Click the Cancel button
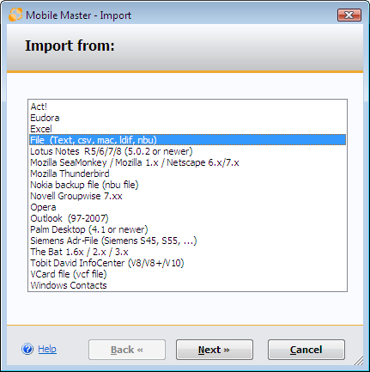The height and width of the screenshot is (372, 370). click(306, 350)
